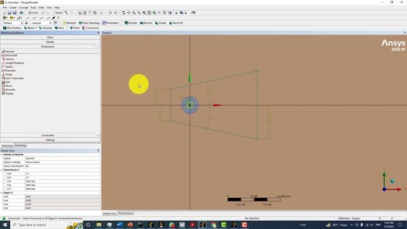Click the Look At face icon
Image resolution: width=407 pixels, height=229 pixels.
(170, 13)
